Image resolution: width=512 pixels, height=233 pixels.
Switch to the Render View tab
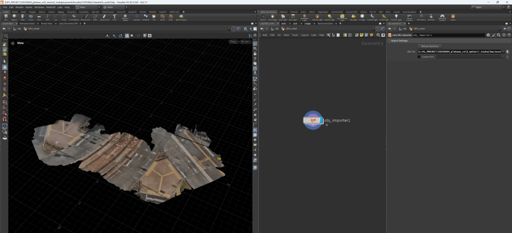coord(47,24)
